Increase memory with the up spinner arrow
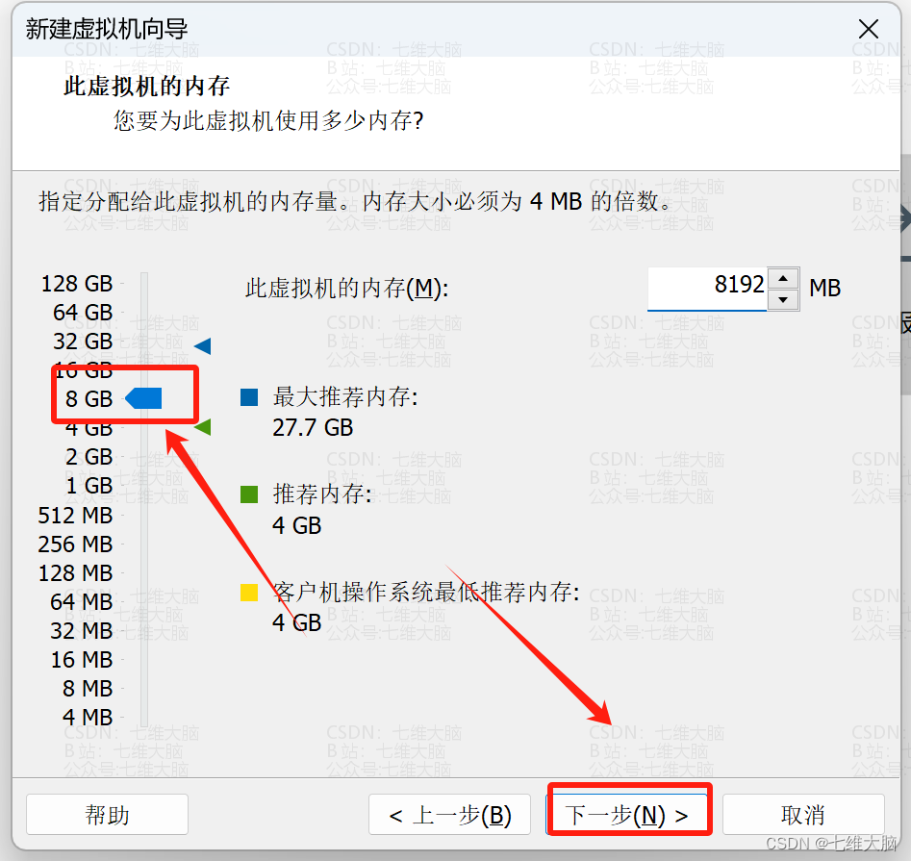Viewport: 911px width, 861px height. click(783, 278)
